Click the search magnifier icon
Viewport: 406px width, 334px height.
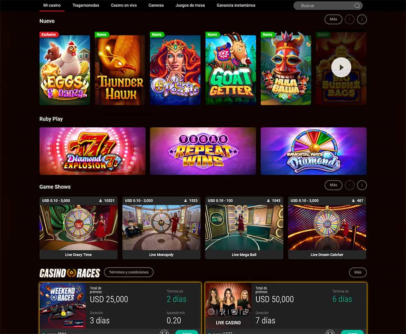[357, 6]
